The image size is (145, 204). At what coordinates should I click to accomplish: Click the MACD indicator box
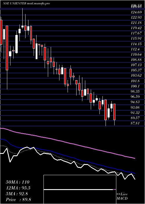click(80, 189)
